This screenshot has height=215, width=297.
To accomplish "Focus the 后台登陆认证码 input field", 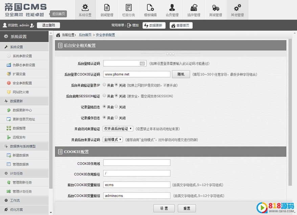I will point(124,63).
